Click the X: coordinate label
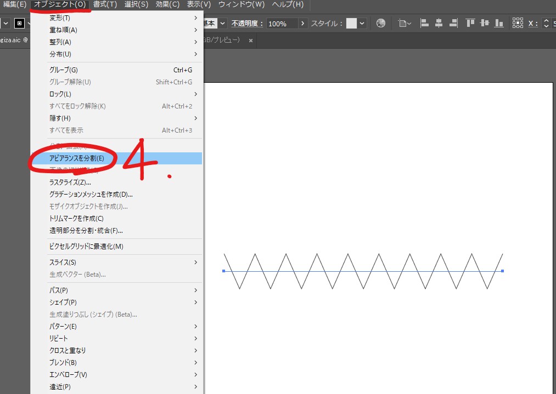The width and height of the screenshot is (556, 394). click(533, 24)
